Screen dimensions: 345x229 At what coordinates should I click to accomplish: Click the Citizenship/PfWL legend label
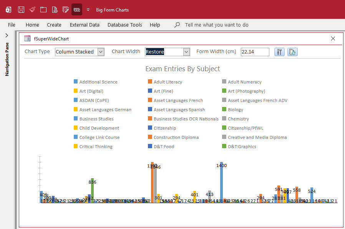point(245,128)
